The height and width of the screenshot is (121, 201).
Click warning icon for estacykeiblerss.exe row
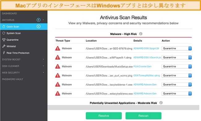(x=58, y=94)
